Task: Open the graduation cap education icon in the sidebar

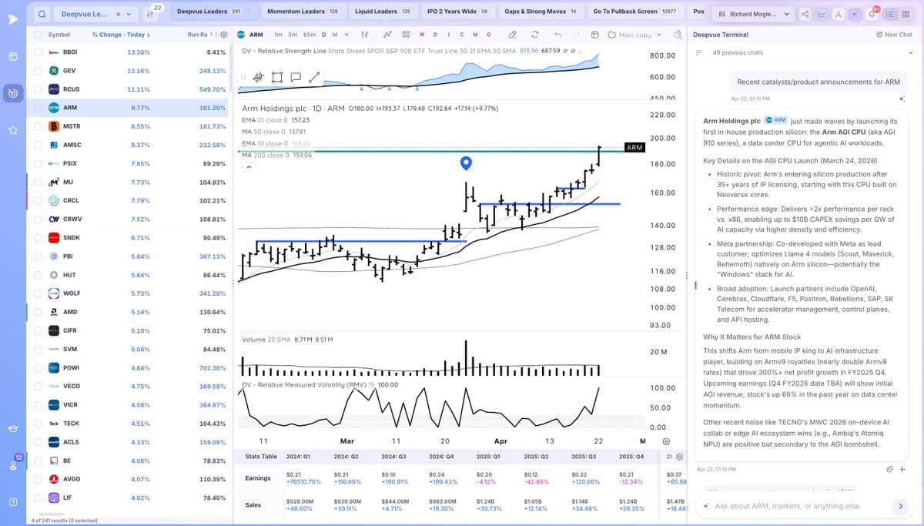Action: coord(13,429)
